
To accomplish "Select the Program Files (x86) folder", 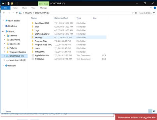I will (43, 45).
